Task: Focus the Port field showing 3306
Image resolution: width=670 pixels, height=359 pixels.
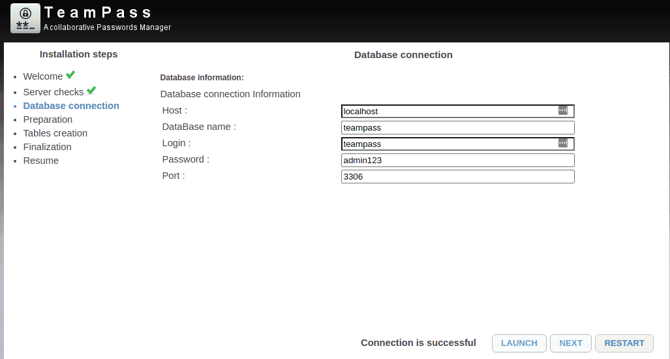Action: point(457,176)
